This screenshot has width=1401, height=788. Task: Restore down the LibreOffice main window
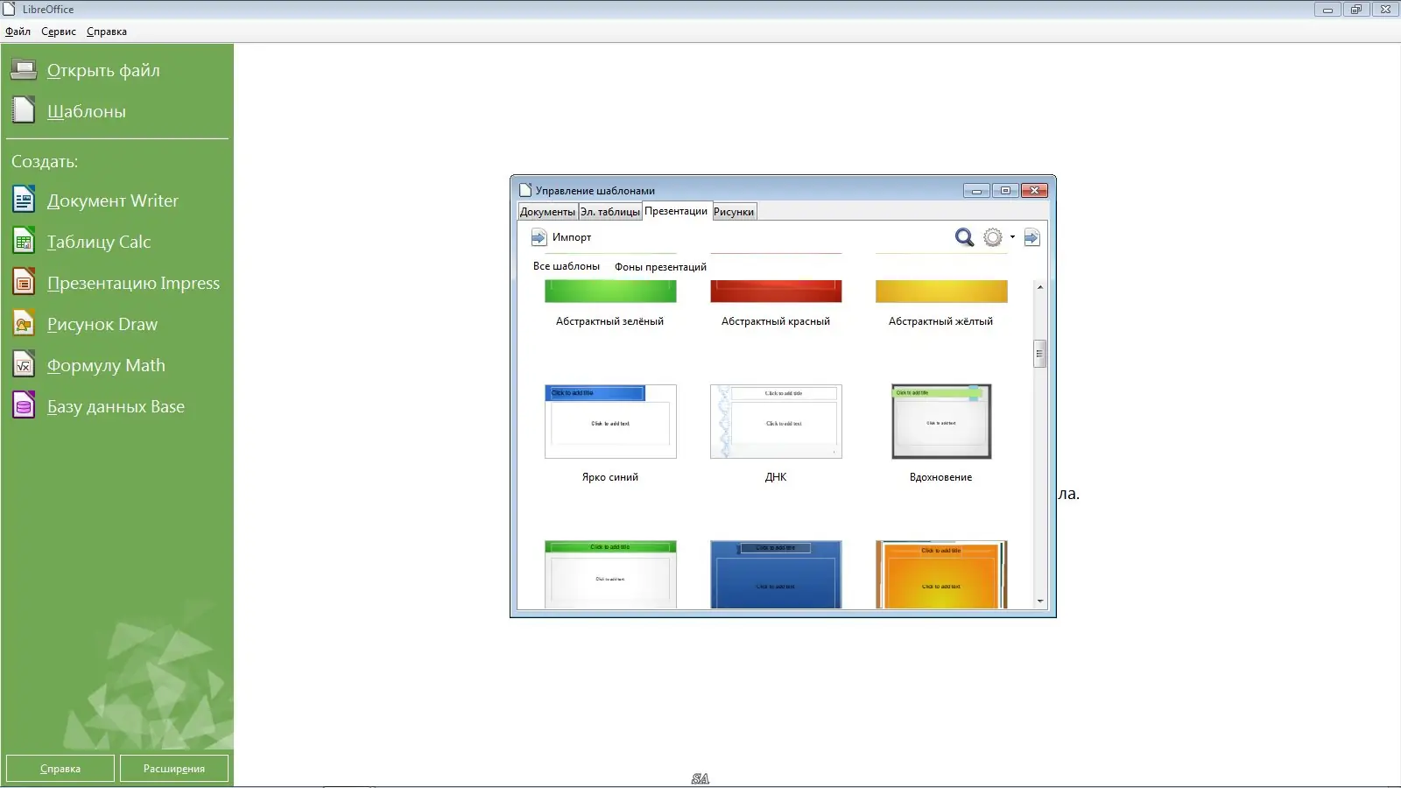coord(1356,10)
